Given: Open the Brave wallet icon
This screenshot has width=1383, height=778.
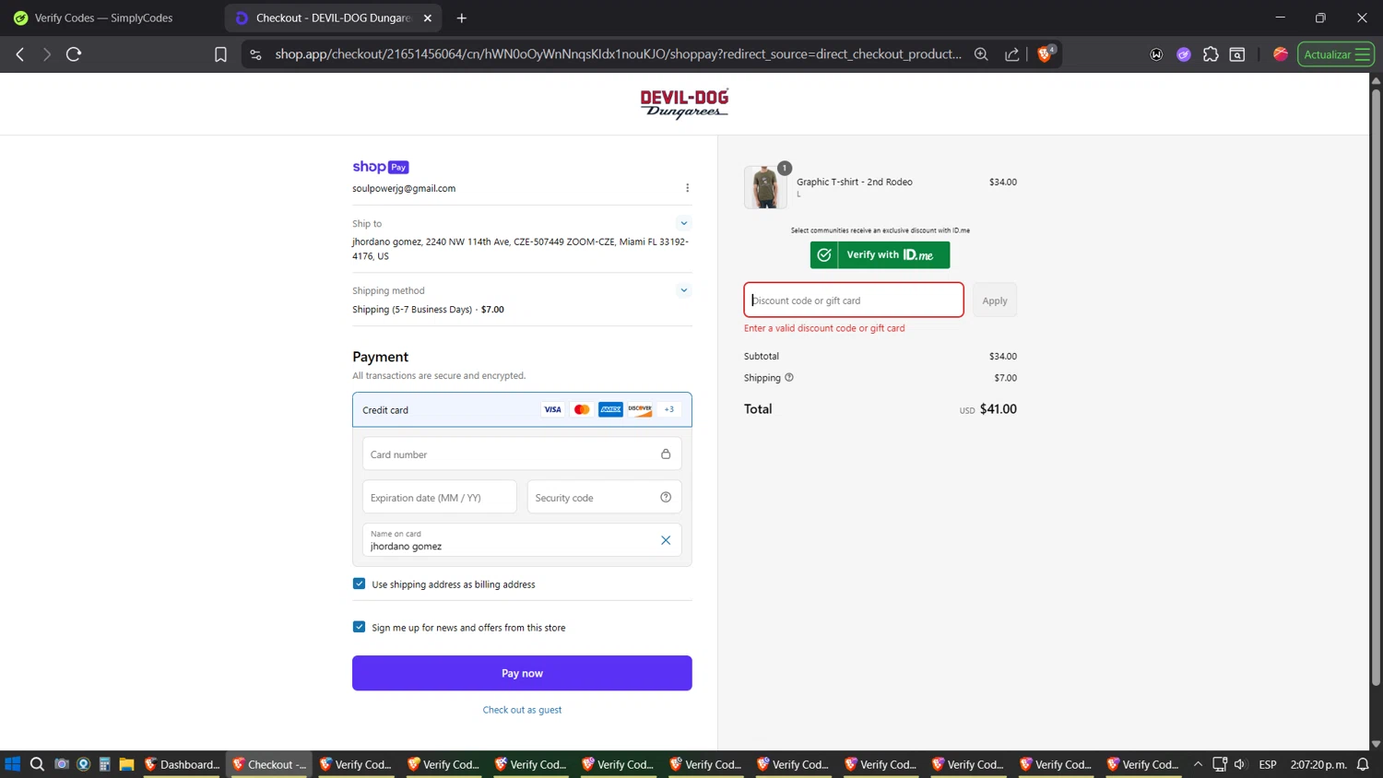Looking at the screenshot, I should (x=1156, y=54).
